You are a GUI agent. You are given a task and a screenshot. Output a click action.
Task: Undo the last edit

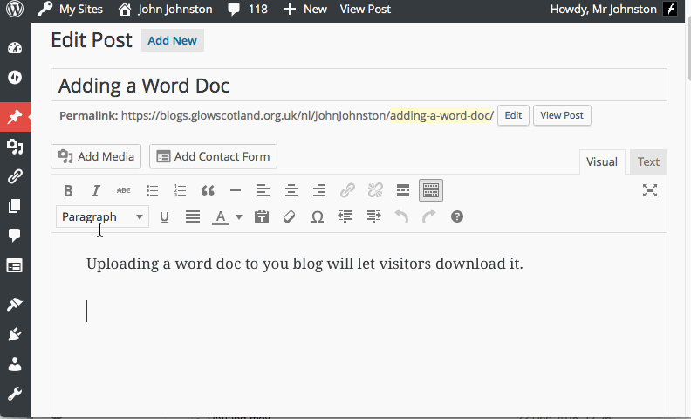pos(401,216)
